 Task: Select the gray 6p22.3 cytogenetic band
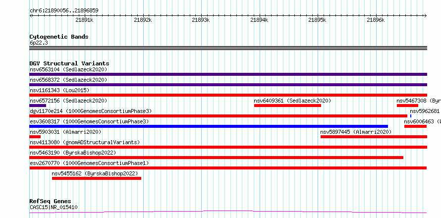point(228,48)
